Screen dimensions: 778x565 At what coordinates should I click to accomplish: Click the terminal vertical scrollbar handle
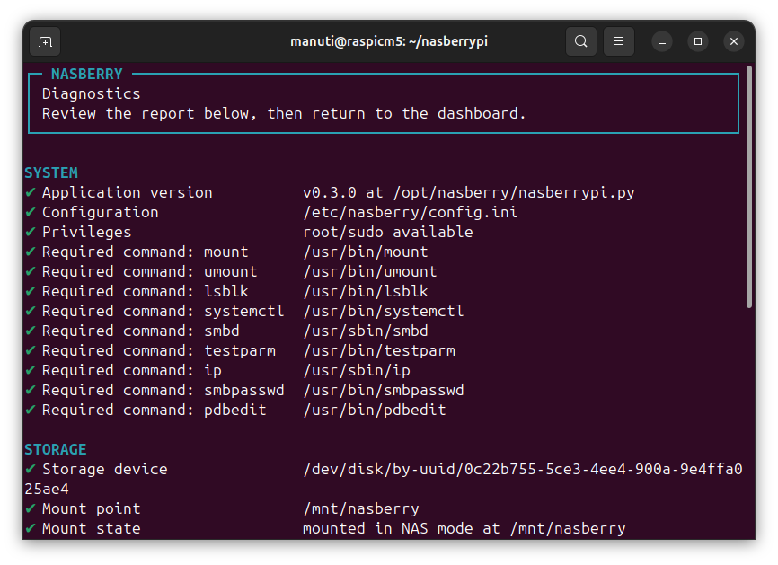pyautogui.click(x=749, y=187)
